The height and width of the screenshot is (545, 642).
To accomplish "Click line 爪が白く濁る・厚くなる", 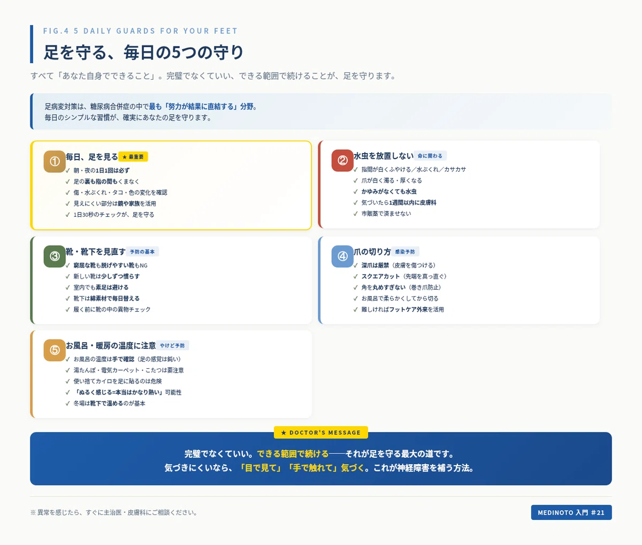I will pos(392,180).
